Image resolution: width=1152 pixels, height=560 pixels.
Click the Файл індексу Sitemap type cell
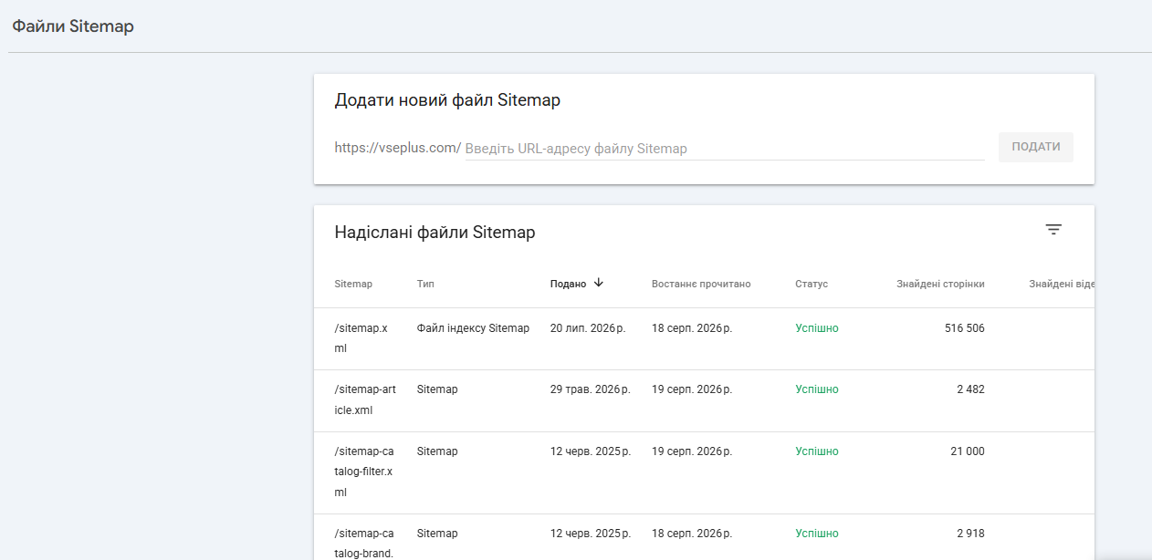(x=473, y=328)
